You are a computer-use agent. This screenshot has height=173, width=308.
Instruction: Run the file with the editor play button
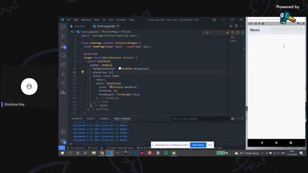click(x=231, y=26)
